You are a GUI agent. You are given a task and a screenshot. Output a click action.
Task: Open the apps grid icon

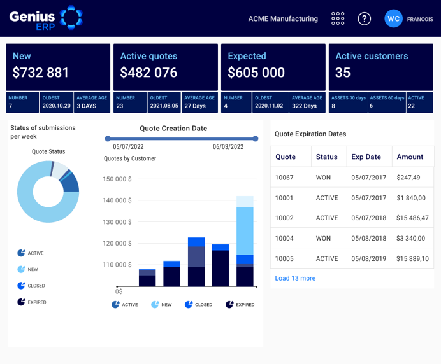[338, 18]
